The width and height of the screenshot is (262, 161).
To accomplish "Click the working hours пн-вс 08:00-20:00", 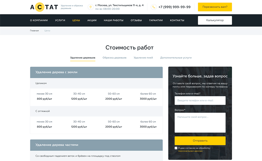I will click(x=107, y=9).
